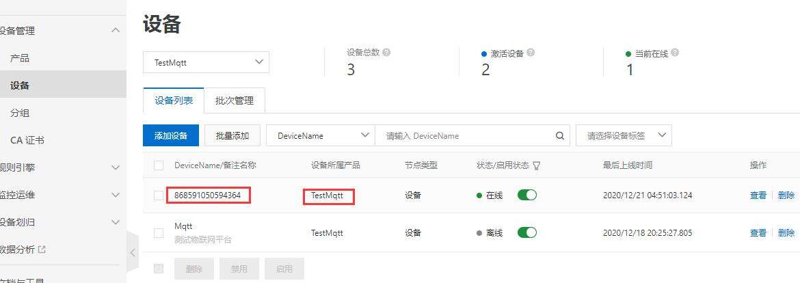Image resolution: width=800 pixels, height=283 pixels.
Task: Click 查看 link for device 868591050594364
Action: point(758,195)
